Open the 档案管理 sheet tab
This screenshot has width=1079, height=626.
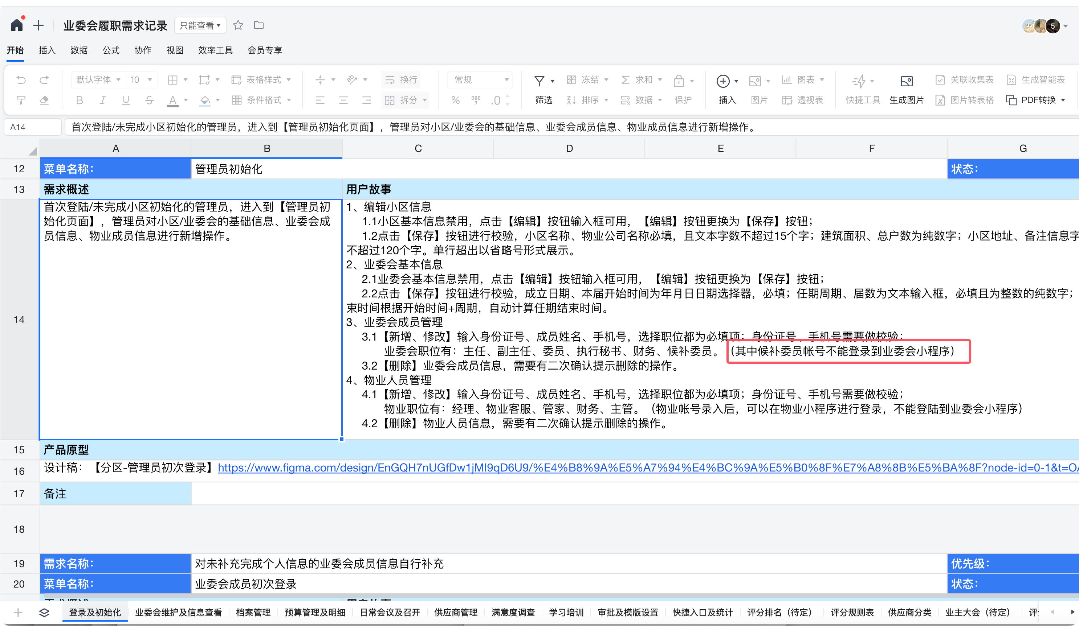pos(253,612)
